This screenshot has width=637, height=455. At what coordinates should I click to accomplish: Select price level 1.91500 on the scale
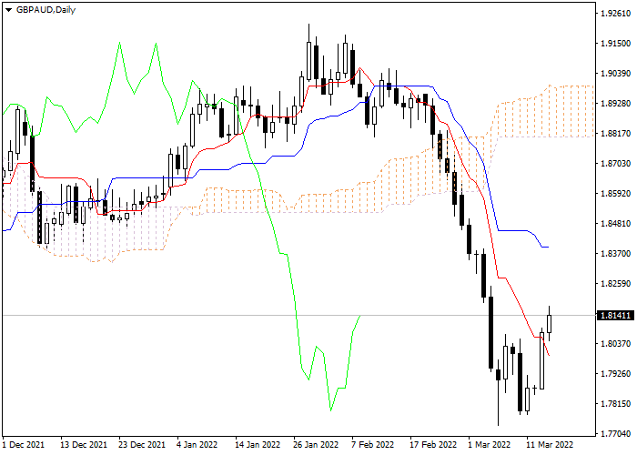coord(615,44)
